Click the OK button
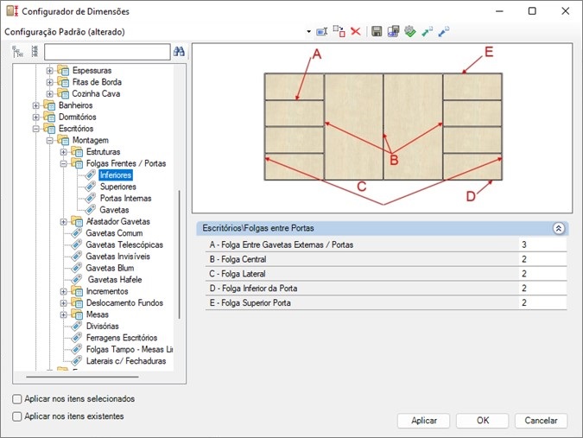 tap(482, 421)
